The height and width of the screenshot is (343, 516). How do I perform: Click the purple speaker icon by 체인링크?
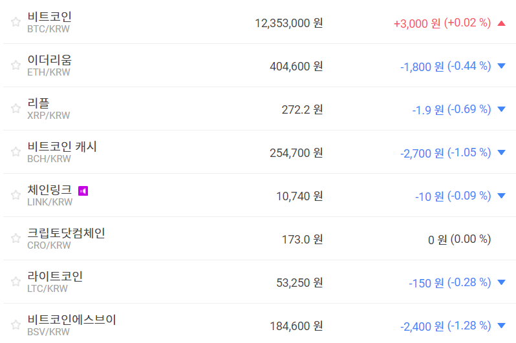point(83,191)
